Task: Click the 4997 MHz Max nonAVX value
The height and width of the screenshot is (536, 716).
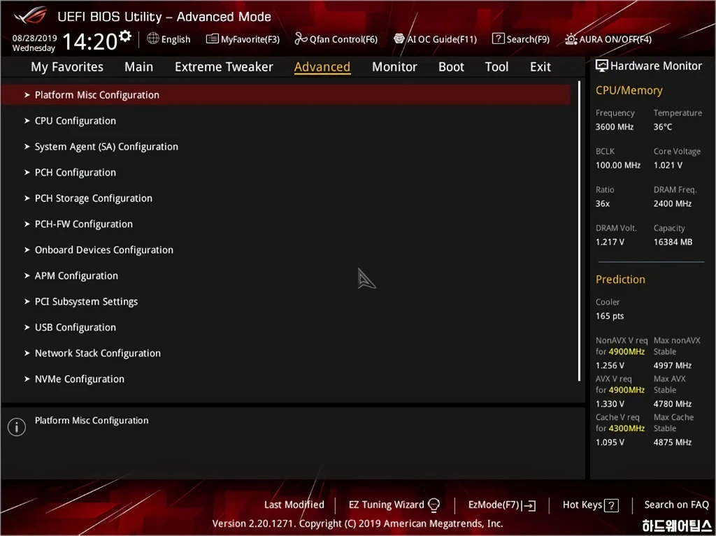Action: 672,365
